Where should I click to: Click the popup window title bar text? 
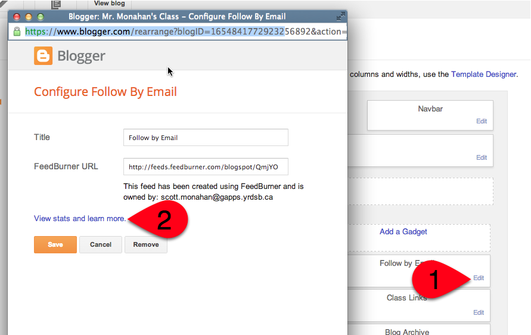[x=177, y=17]
